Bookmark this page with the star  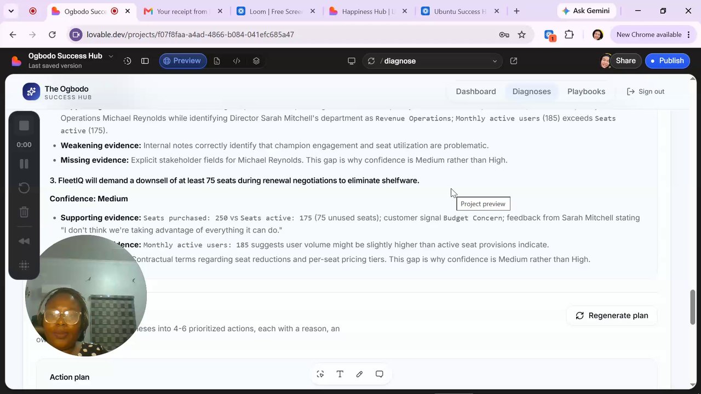pos(522,34)
